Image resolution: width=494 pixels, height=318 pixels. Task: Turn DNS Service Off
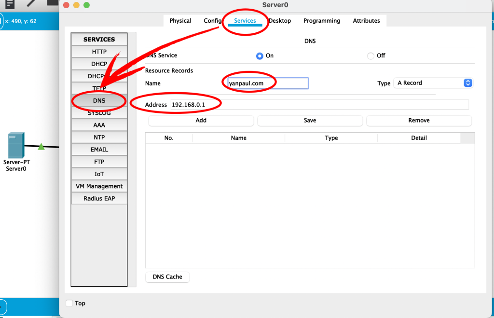[x=370, y=56]
